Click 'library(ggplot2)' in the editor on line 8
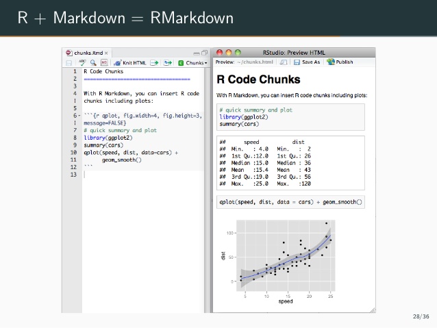437x328 pixels. pos(108,138)
